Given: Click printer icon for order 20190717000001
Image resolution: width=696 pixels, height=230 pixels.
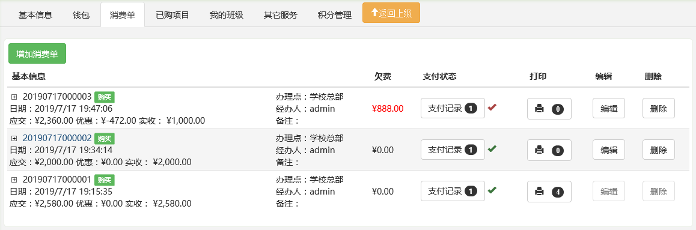Looking at the screenshot, I should pyautogui.click(x=539, y=192).
